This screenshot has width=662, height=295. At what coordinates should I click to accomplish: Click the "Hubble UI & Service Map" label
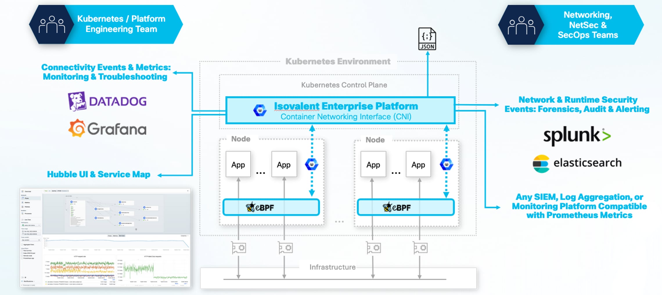click(99, 174)
